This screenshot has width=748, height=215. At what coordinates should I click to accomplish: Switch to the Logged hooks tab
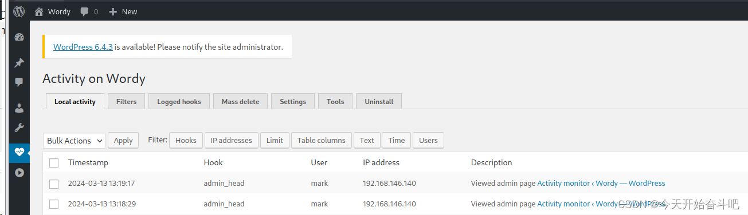[x=179, y=101]
